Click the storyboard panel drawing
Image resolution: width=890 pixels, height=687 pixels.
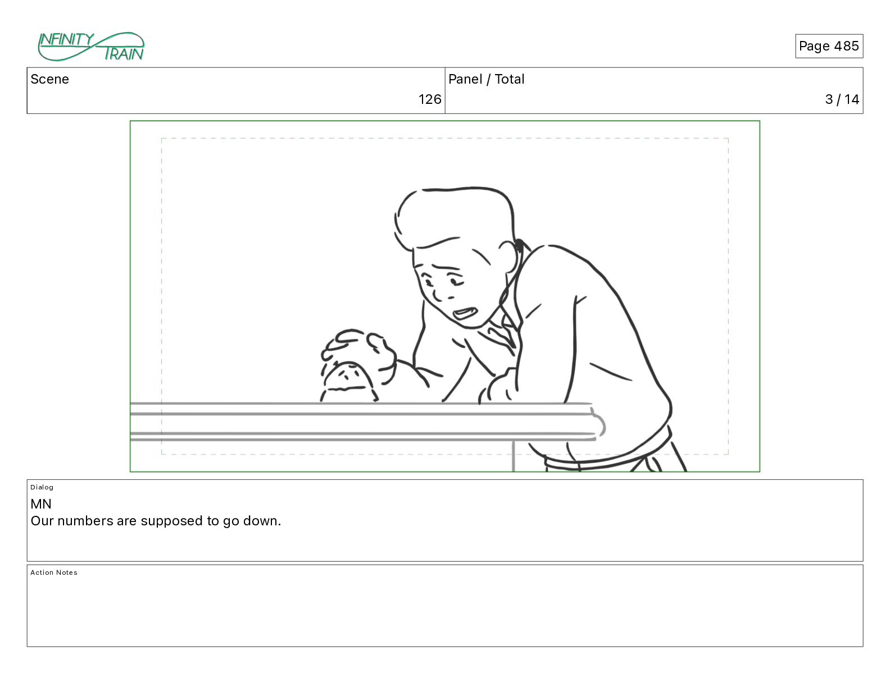(x=445, y=296)
